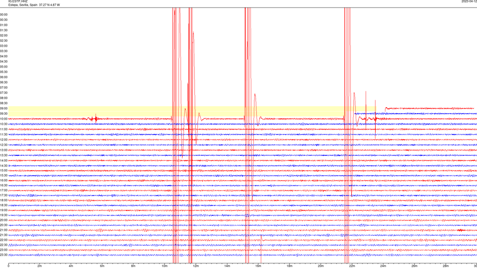477x268 pixels.
Task: Click the 21:00 time row label
Action: pos(3,230)
